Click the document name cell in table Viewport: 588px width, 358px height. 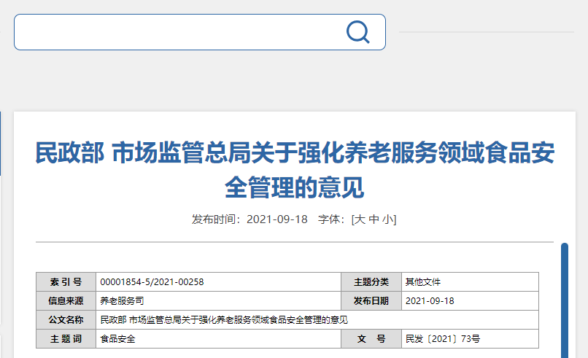click(x=317, y=320)
